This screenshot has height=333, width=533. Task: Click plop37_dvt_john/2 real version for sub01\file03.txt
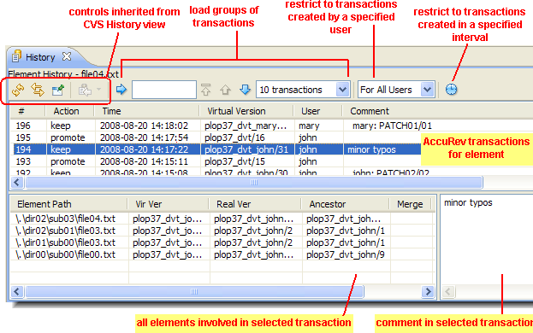tap(253, 231)
